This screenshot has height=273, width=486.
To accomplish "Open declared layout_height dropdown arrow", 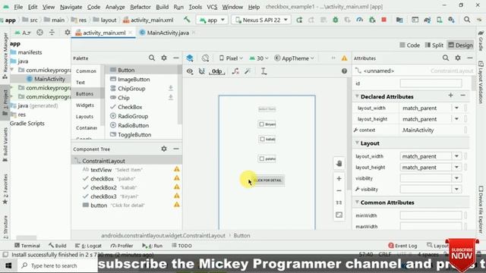I will tap(456, 119).
